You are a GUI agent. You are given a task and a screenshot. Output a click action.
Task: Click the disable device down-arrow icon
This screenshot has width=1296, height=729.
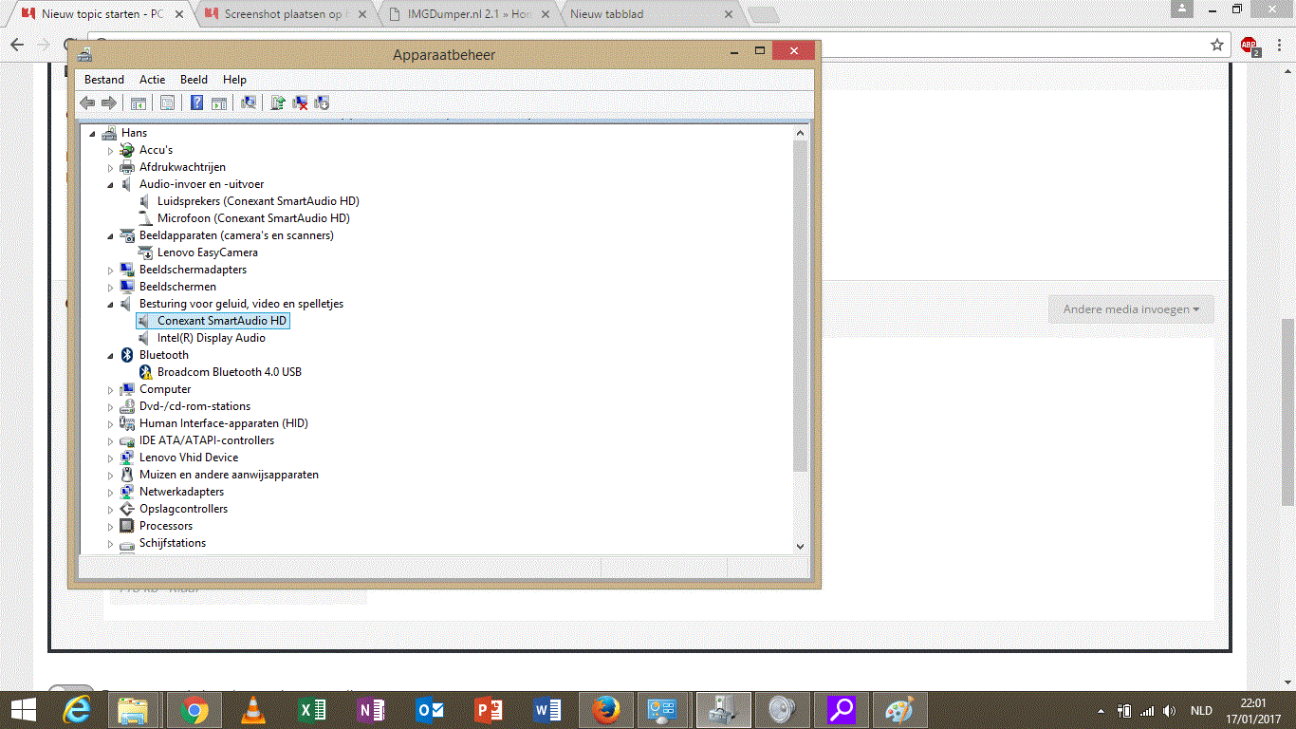322,103
